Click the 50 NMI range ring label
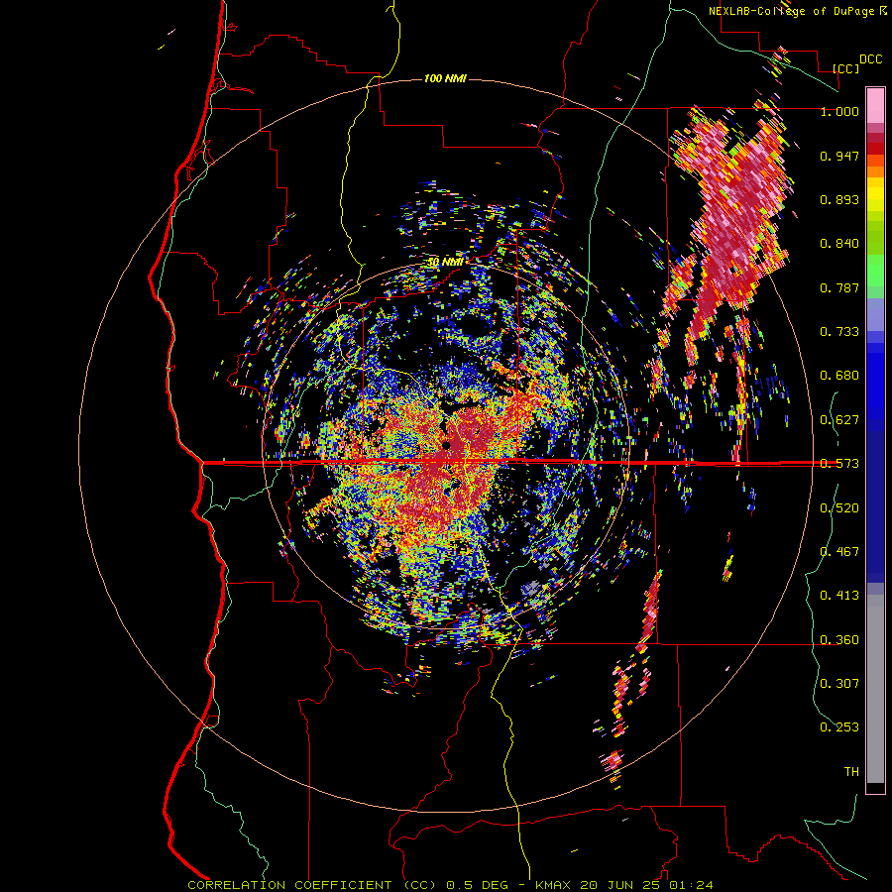892x892 pixels. click(x=445, y=263)
